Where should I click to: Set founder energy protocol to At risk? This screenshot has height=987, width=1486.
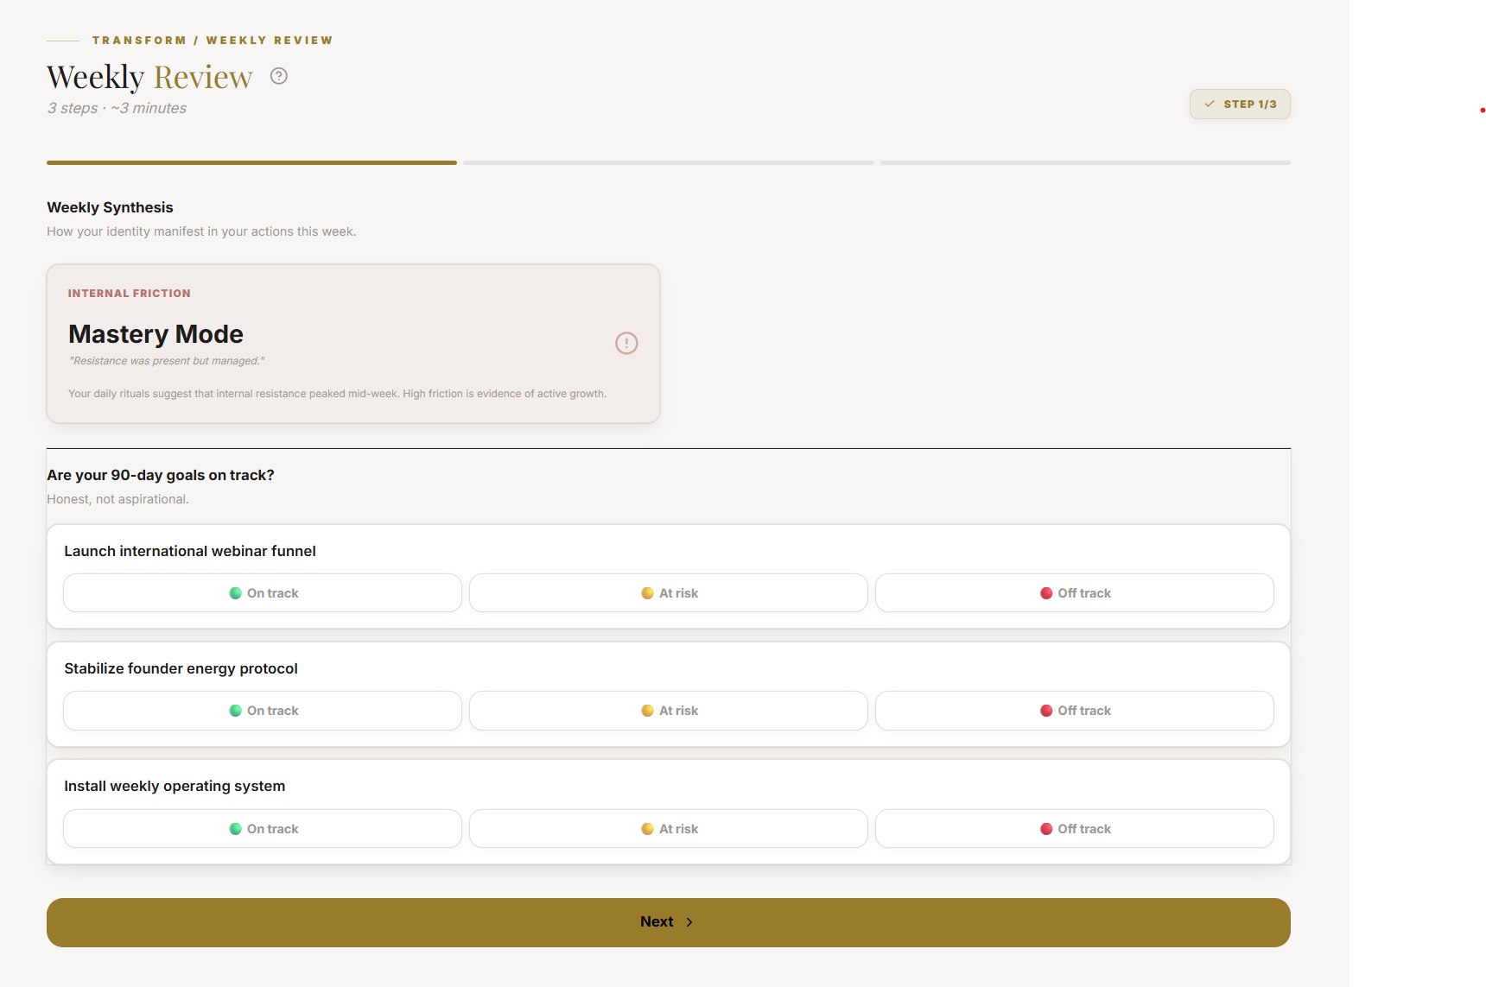(669, 711)
